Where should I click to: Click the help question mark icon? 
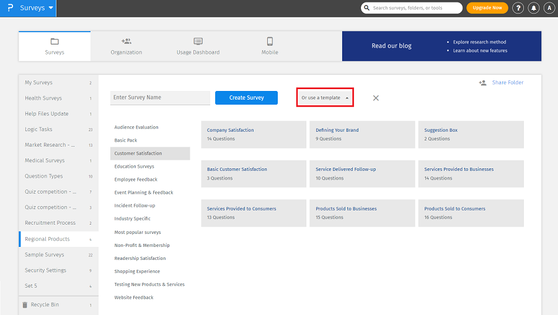click(x=518, y=8)
